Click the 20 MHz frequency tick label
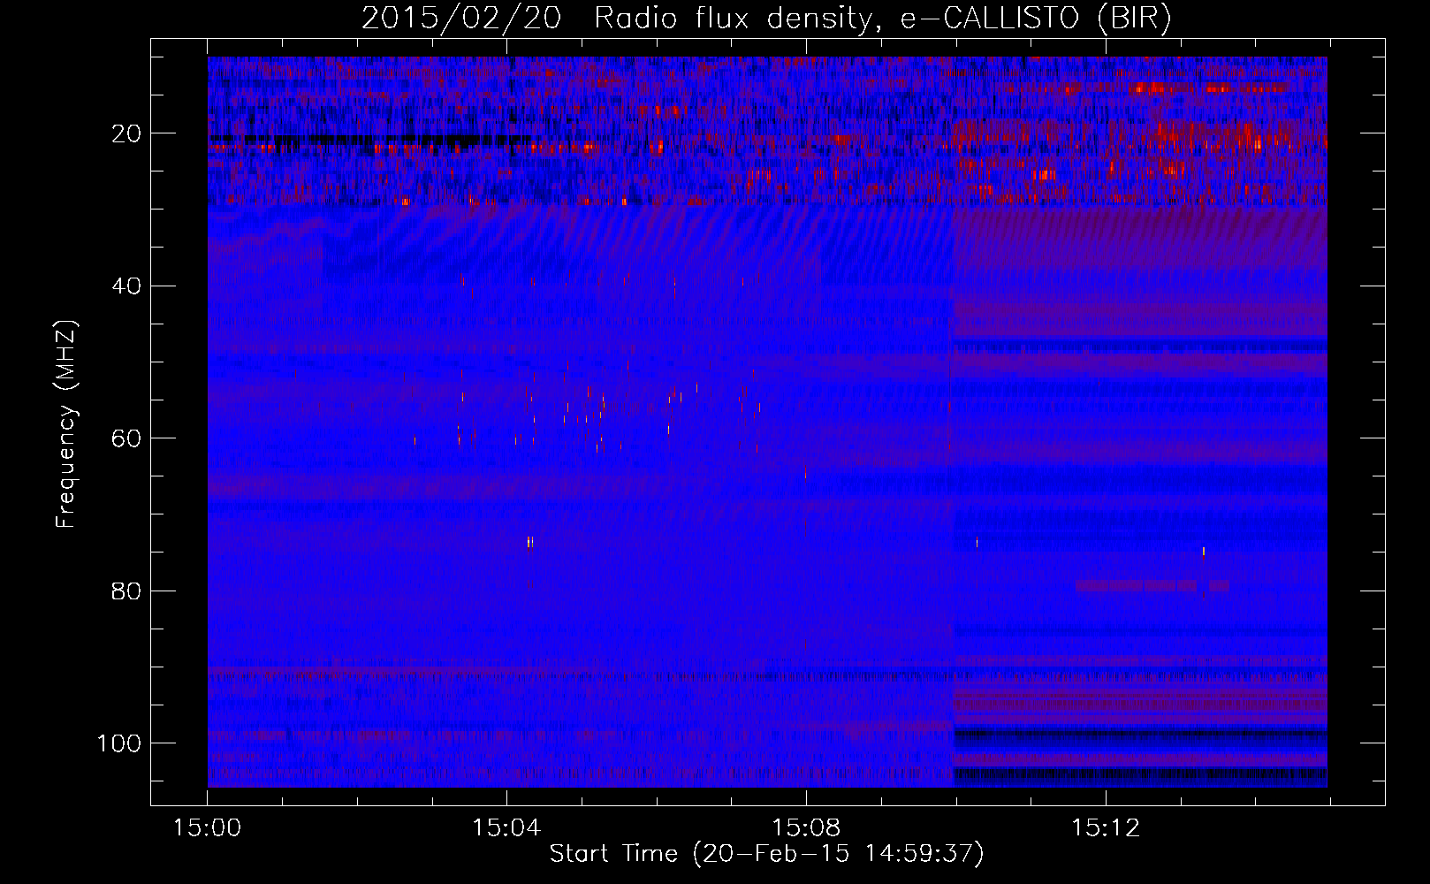The width and height of the screenshot is (1430, 884). [x=126, y=133]
